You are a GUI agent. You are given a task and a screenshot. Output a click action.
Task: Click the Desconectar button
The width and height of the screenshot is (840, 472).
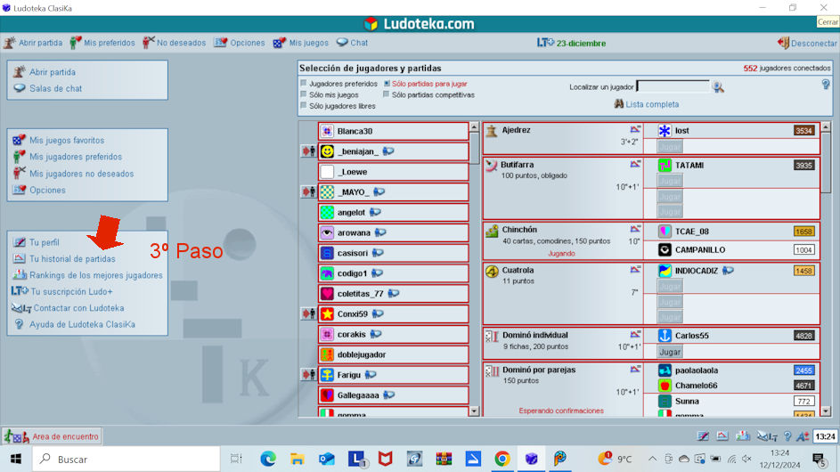pos(807,44)
